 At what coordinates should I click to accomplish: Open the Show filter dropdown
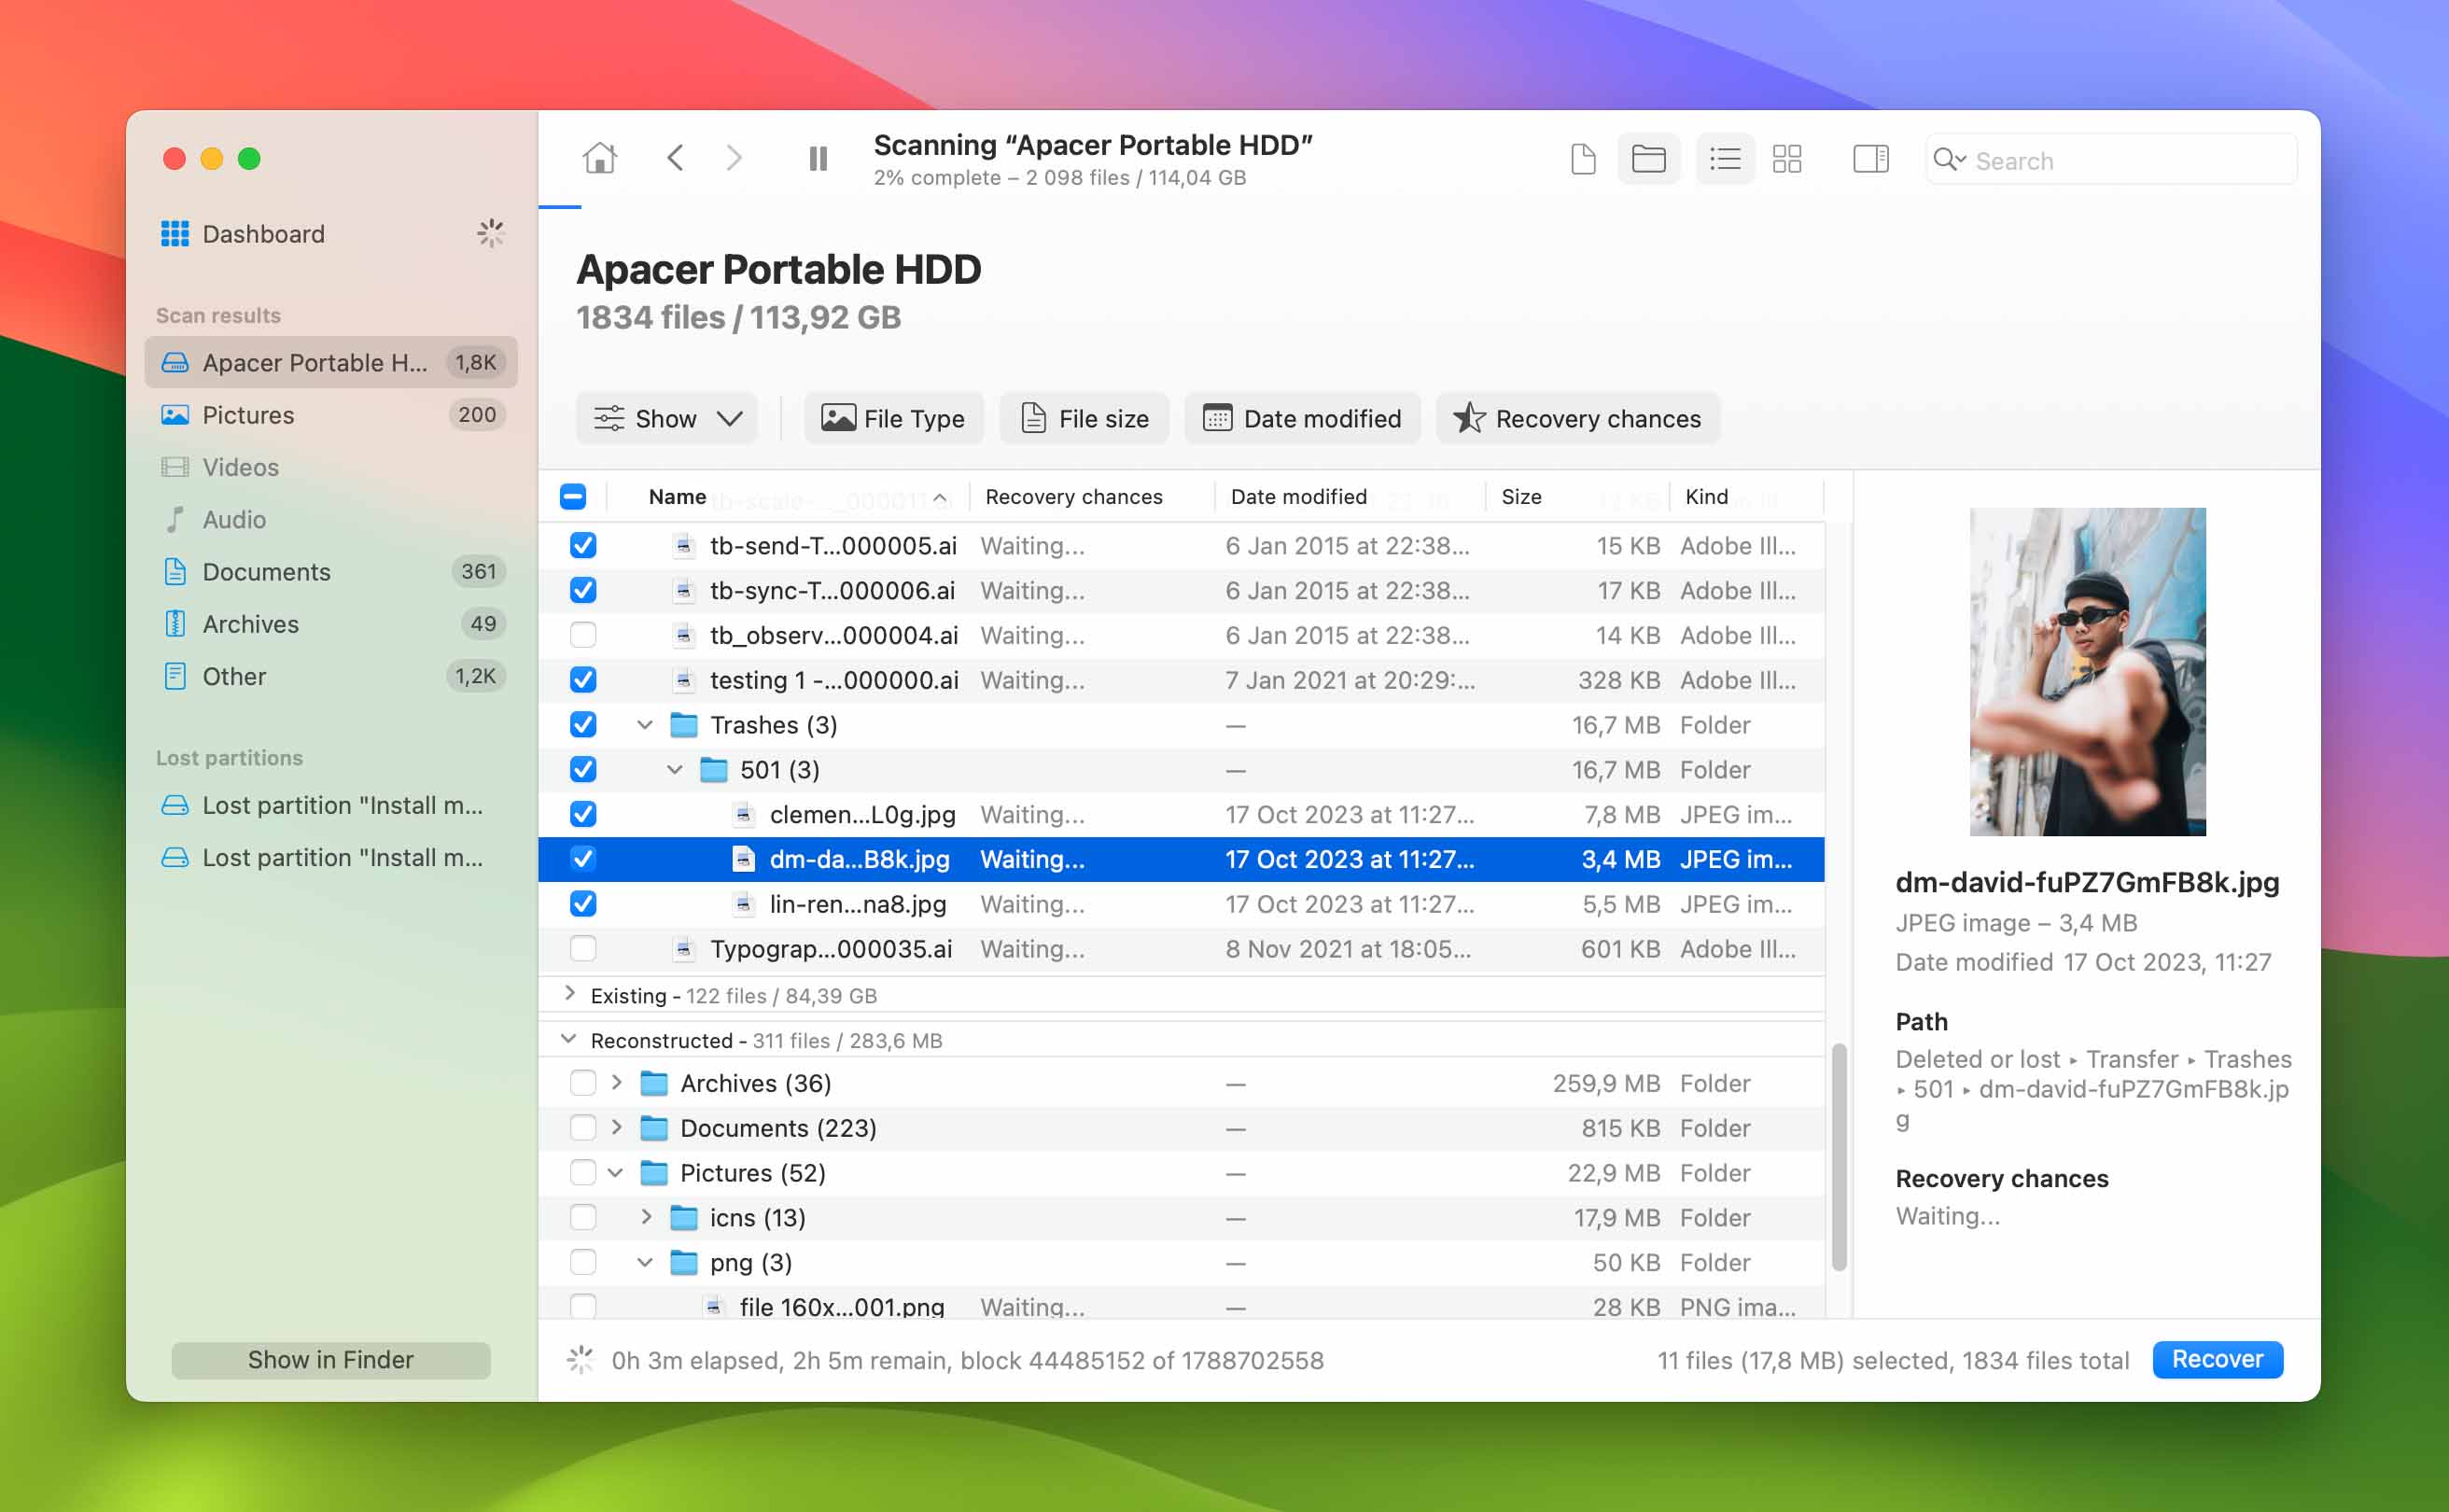pyautogui.click(x=666, y=418)
